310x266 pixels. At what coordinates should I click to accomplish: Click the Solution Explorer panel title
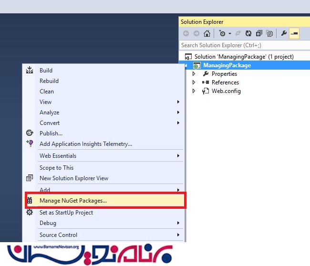[202, 22]
